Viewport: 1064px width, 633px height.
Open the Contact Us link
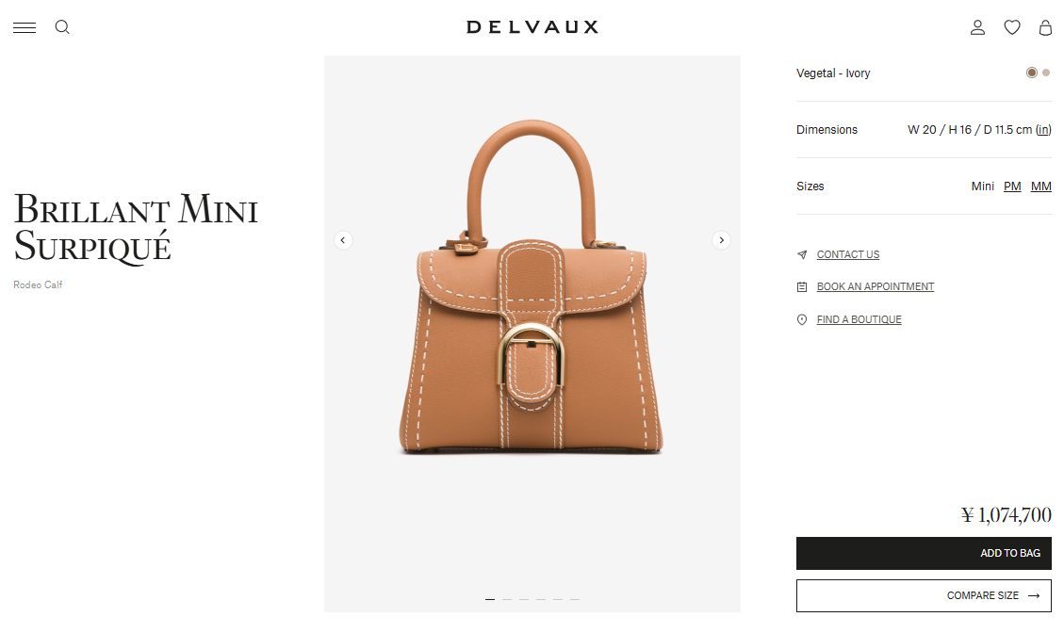click(848, 254)
